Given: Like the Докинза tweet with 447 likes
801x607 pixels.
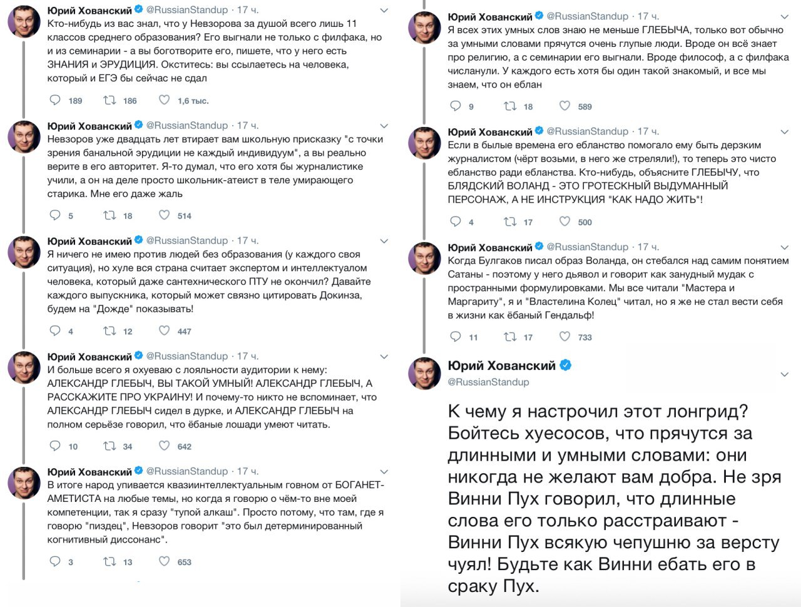Looking at the screenshot, I should 164,331.
